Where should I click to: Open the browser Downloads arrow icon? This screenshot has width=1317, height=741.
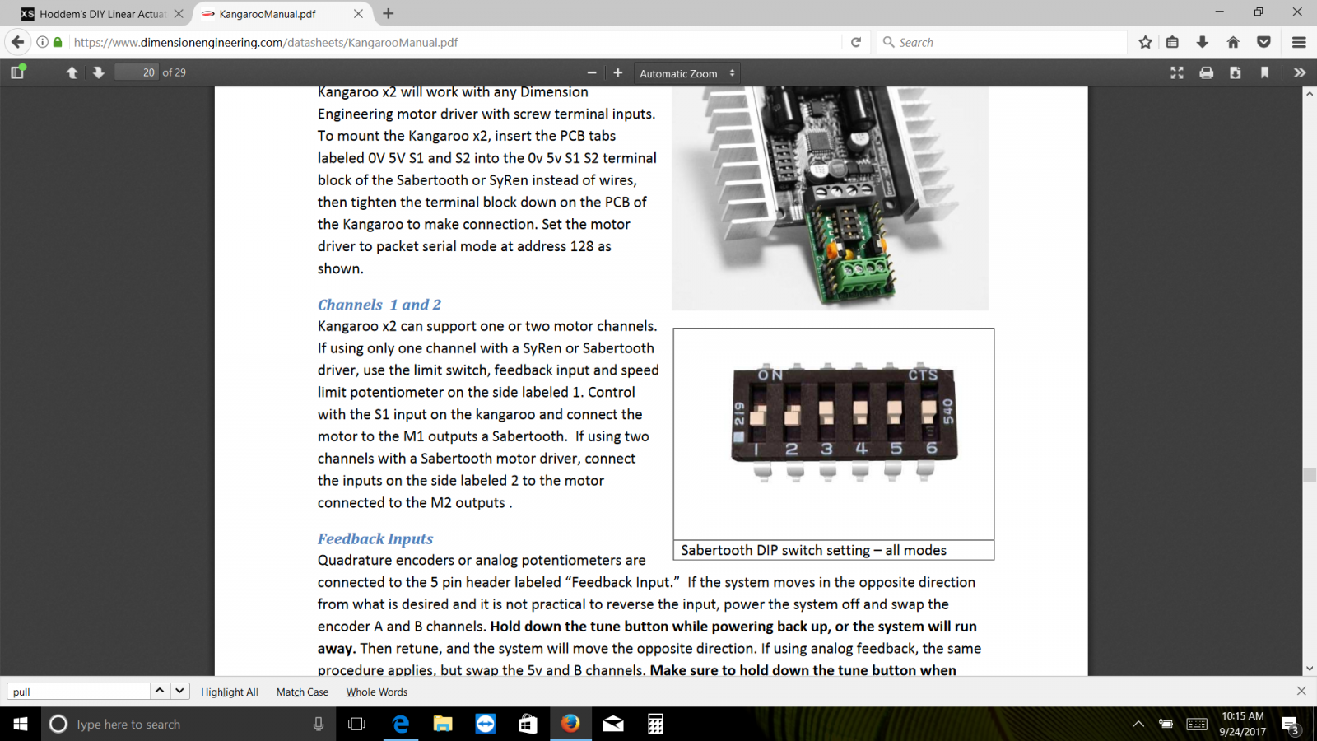tap(1203, 42)
